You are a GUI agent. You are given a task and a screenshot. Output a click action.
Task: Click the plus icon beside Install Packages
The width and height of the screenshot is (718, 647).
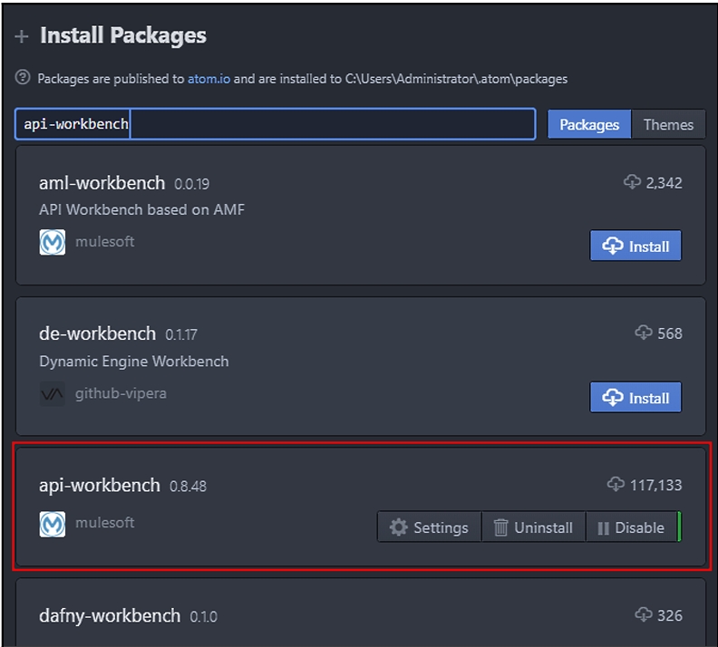(22, 37)
